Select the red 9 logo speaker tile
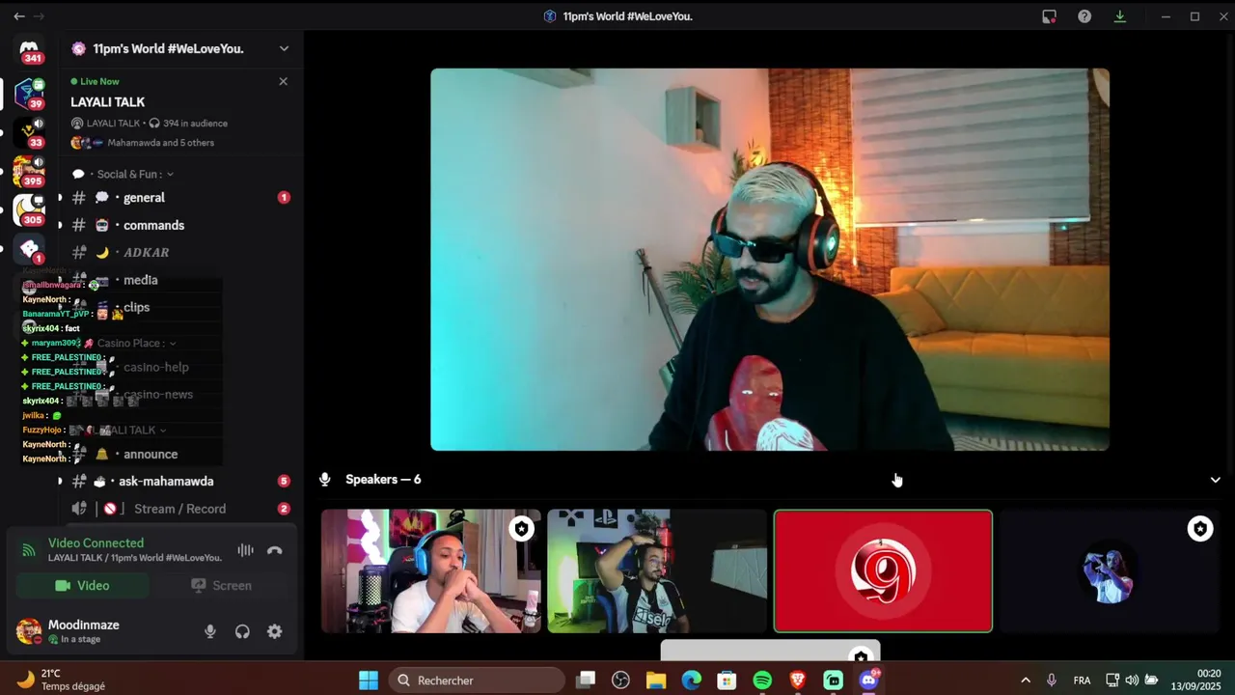 coord(883,570)
